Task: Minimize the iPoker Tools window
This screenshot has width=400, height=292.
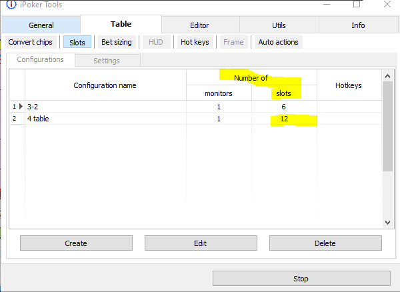Action: click(327, 4)
